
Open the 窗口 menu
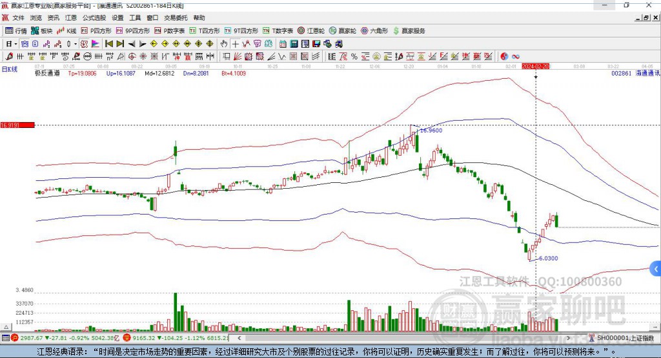(152, 17)
